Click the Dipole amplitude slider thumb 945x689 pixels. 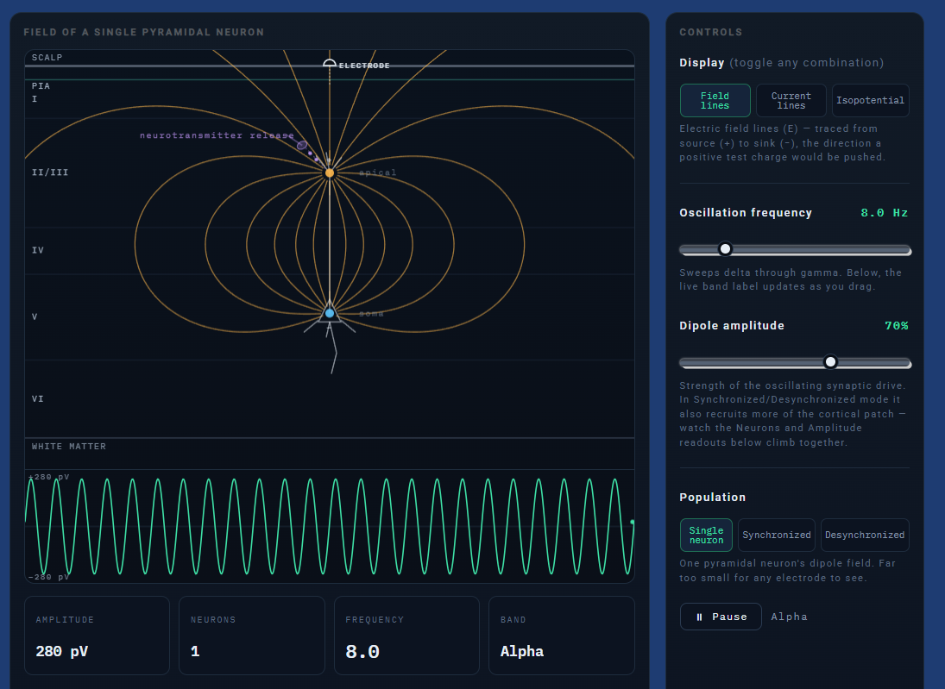(x=830, y=361)
